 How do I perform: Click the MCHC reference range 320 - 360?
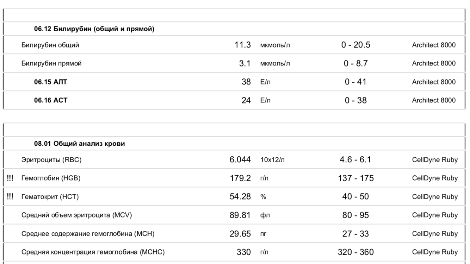(x=355, y=252)
